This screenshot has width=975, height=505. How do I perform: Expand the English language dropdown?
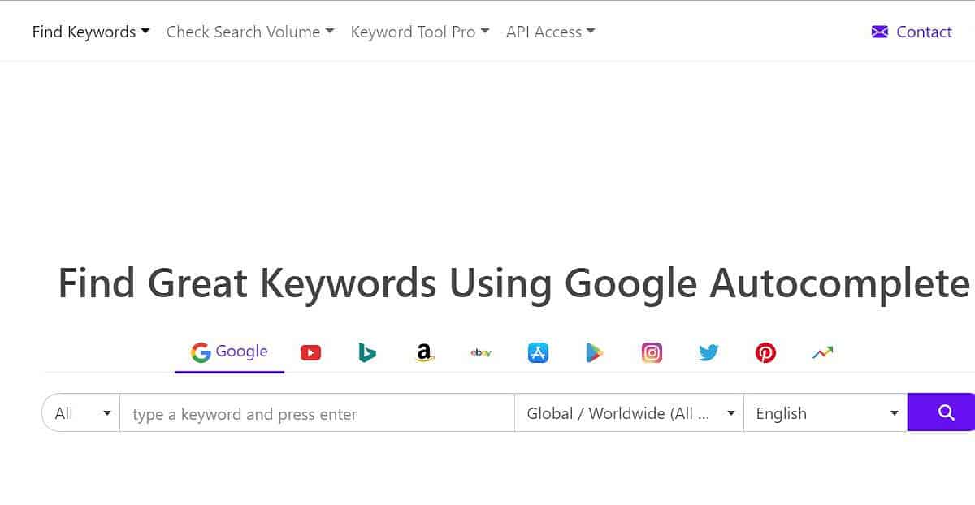pyautogui.click(x=825, y=413)
